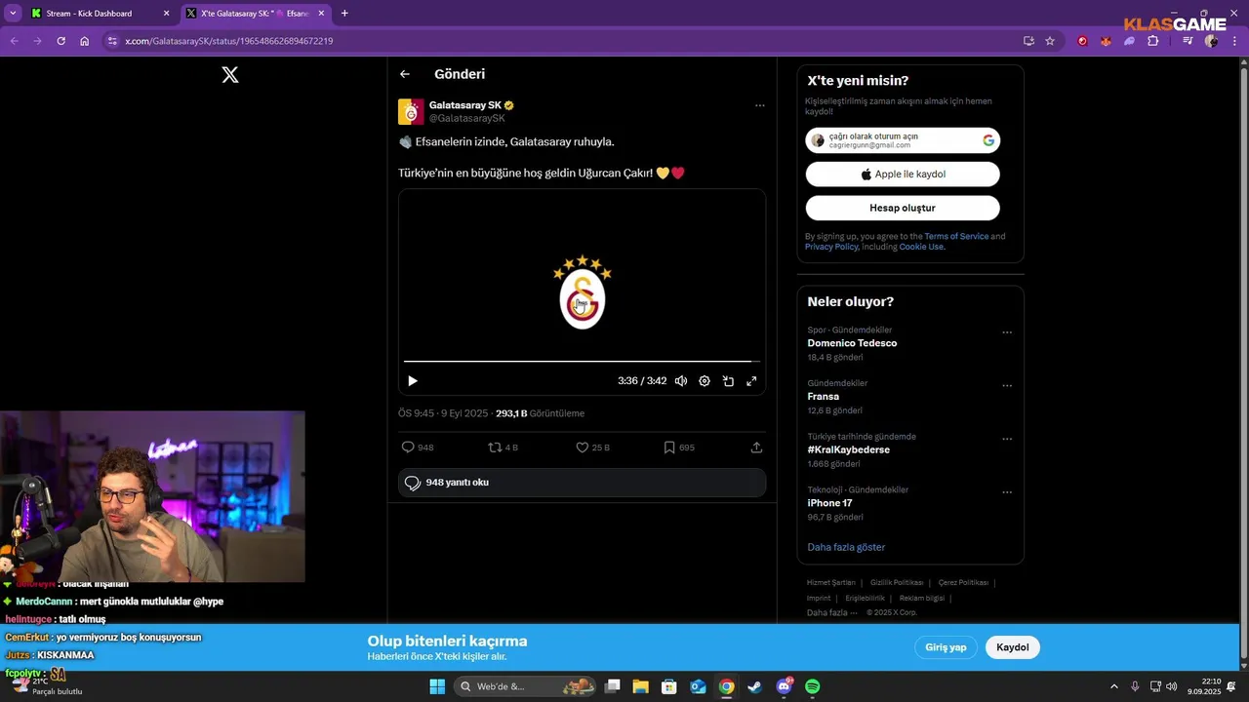
Task: Expand "Daha fazla" footer menu
Action: [x=831, y=612]
